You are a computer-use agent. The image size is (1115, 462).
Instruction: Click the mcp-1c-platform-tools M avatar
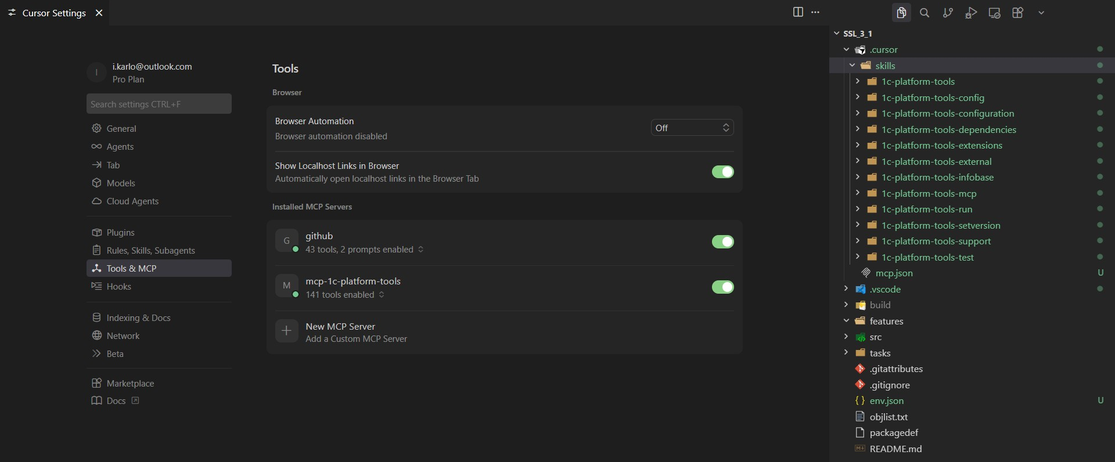click(x=286, y=286)
